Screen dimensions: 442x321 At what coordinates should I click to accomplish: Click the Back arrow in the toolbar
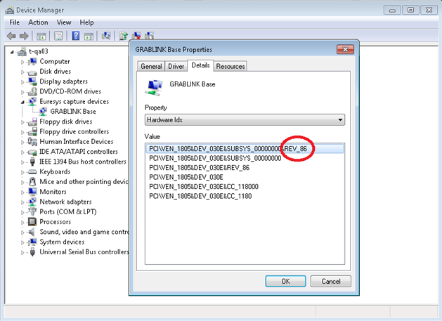click(x=11, y=36)
